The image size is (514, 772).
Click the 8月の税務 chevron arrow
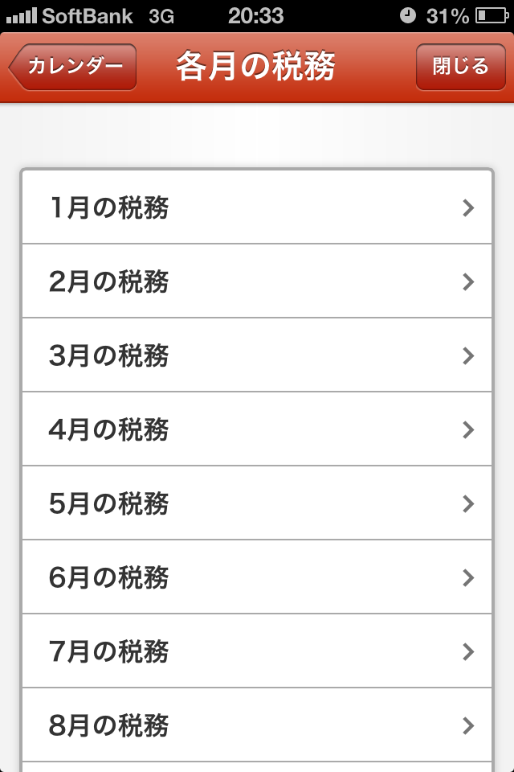tap(469, 726)
